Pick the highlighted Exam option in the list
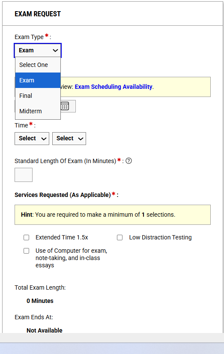224x354 pixels. 38,80
